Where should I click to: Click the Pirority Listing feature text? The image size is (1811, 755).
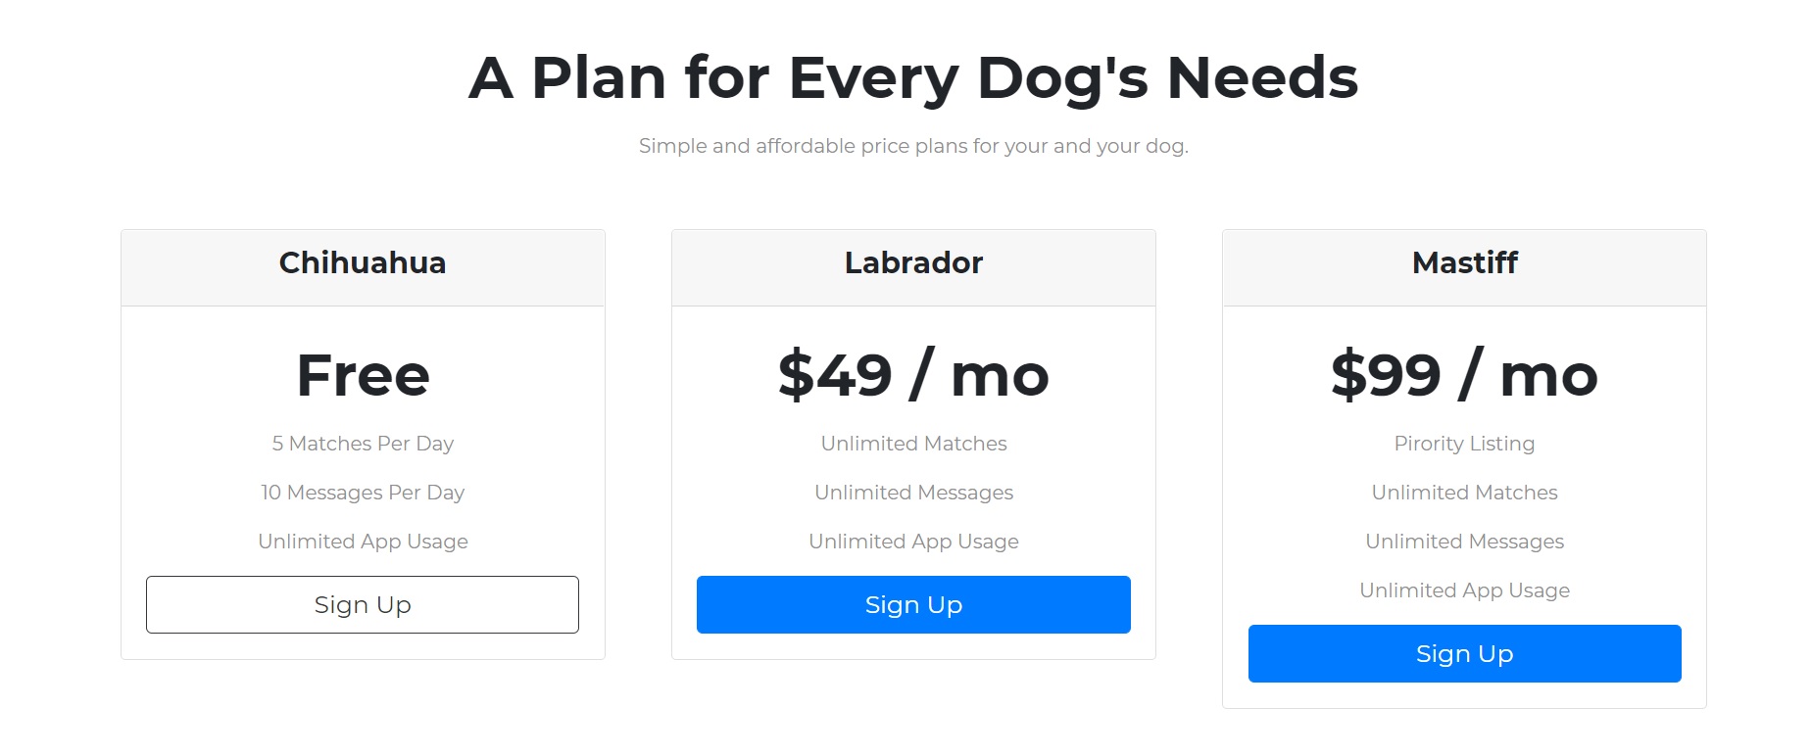click(x=1463, y=444)
